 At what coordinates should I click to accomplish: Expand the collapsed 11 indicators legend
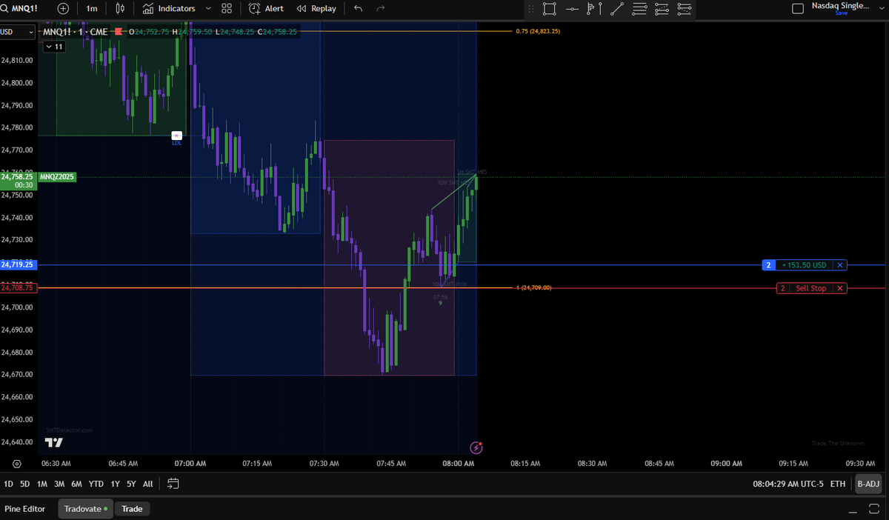click(54, 47)
